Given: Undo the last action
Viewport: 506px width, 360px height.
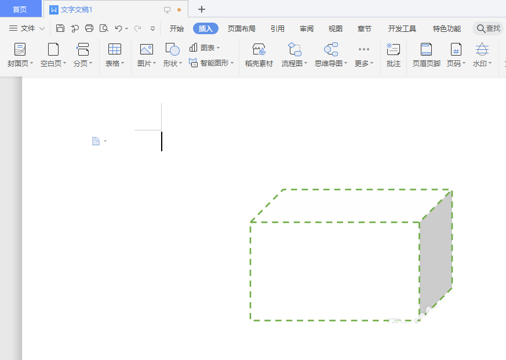Looking at the screenshot, I should point(119,28).
